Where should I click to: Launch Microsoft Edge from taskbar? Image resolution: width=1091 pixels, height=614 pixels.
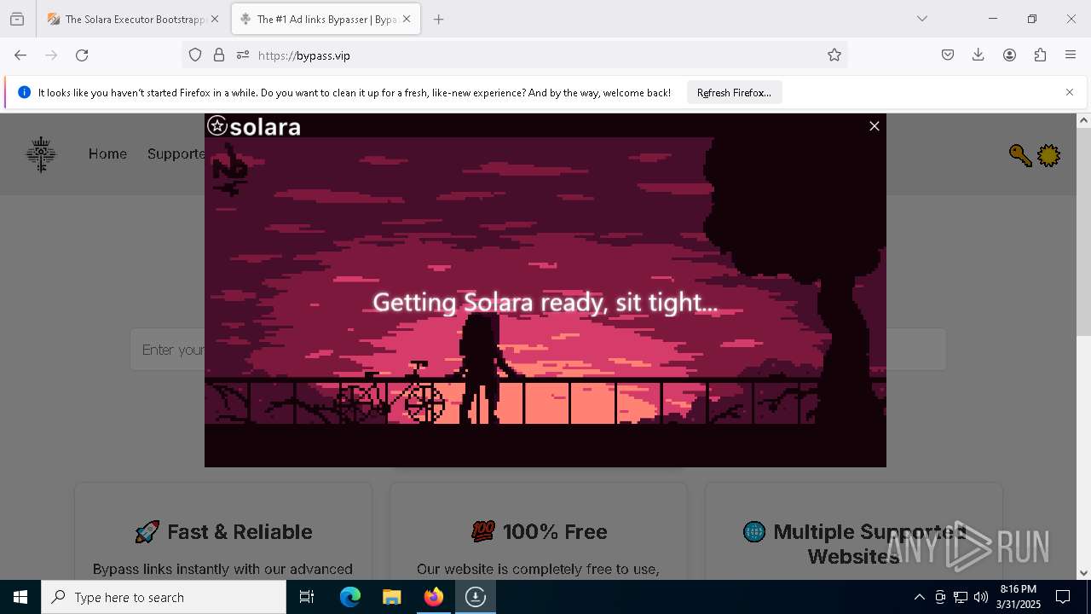350,597
